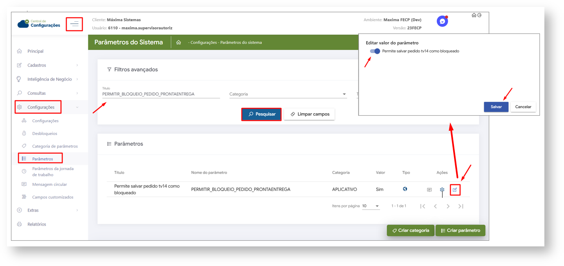Viewport: 564px width, 266px height.
Task: Click the Extras plus icon in the sidebar
Action: (x=19, y=210)
